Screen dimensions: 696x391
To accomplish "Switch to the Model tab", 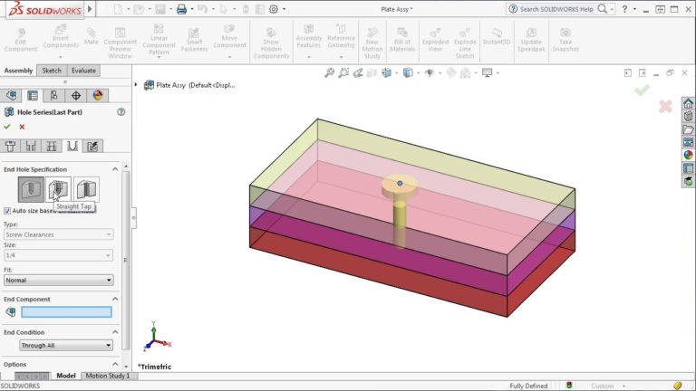I will 65,376.
